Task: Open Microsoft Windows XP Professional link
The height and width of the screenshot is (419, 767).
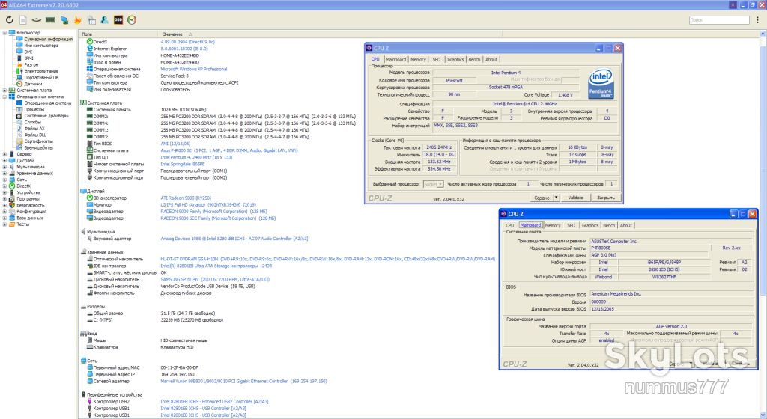Action: click(194, 70)
